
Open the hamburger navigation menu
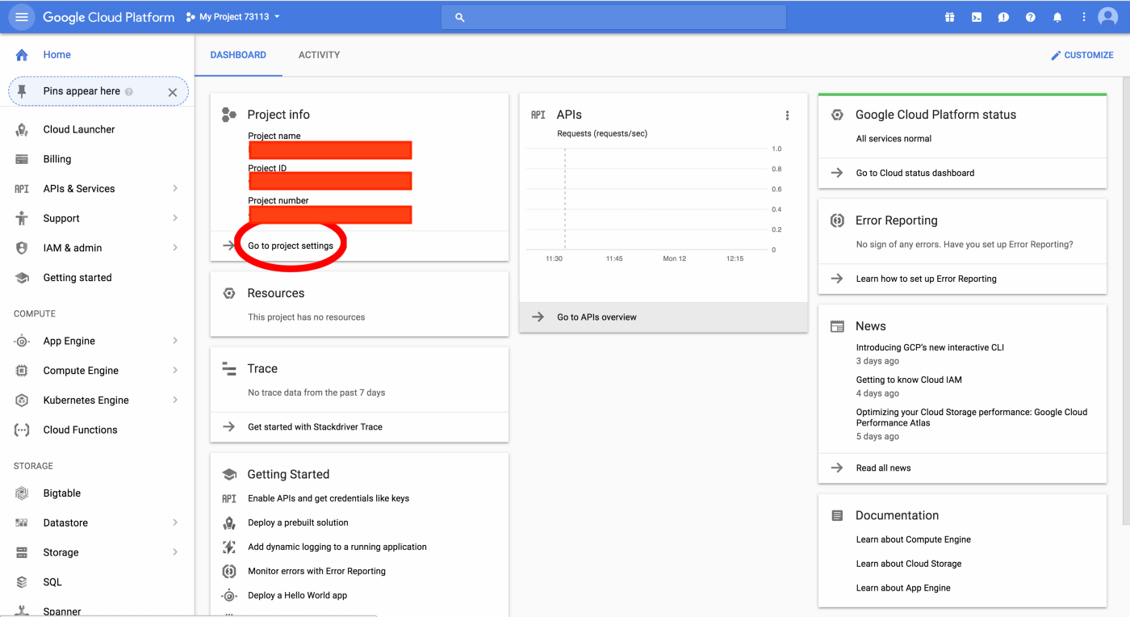coord(21,17)
